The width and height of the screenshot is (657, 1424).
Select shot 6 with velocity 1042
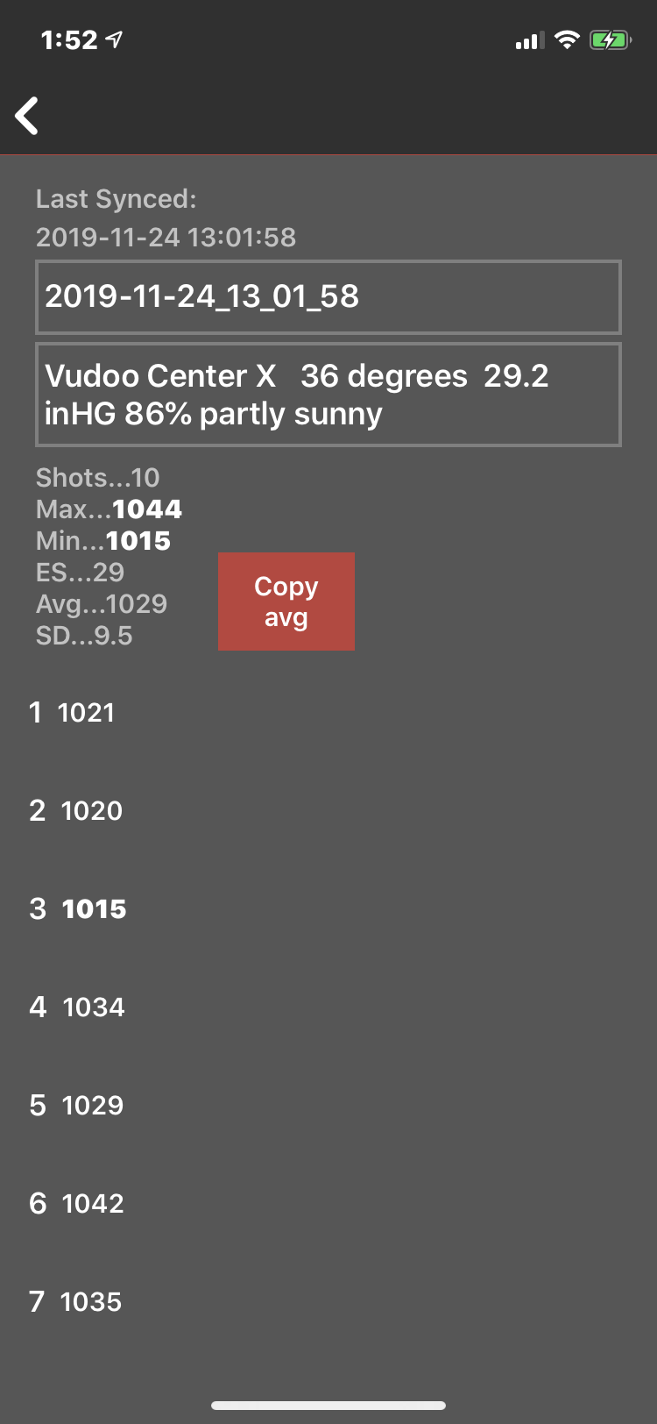click(x=77, y=1204)
